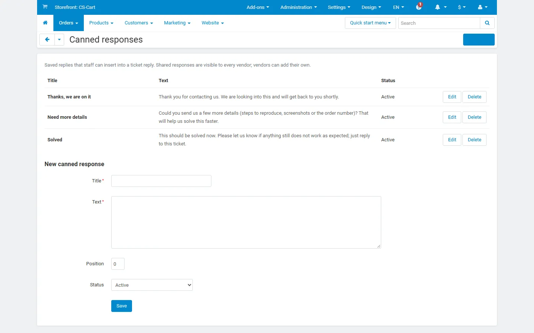Click the 'Solved' row title
This screenshot has height=333, width=534.
click(55, 140)
